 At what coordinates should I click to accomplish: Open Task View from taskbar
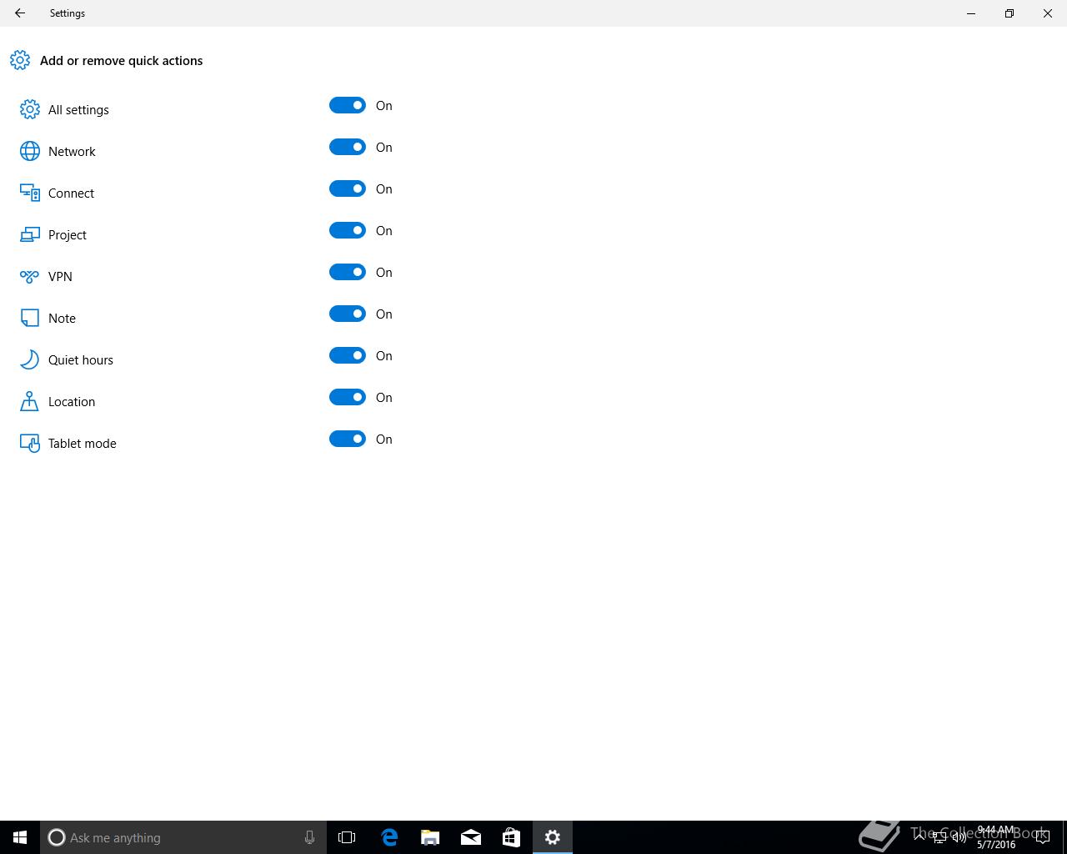(347, 837)
